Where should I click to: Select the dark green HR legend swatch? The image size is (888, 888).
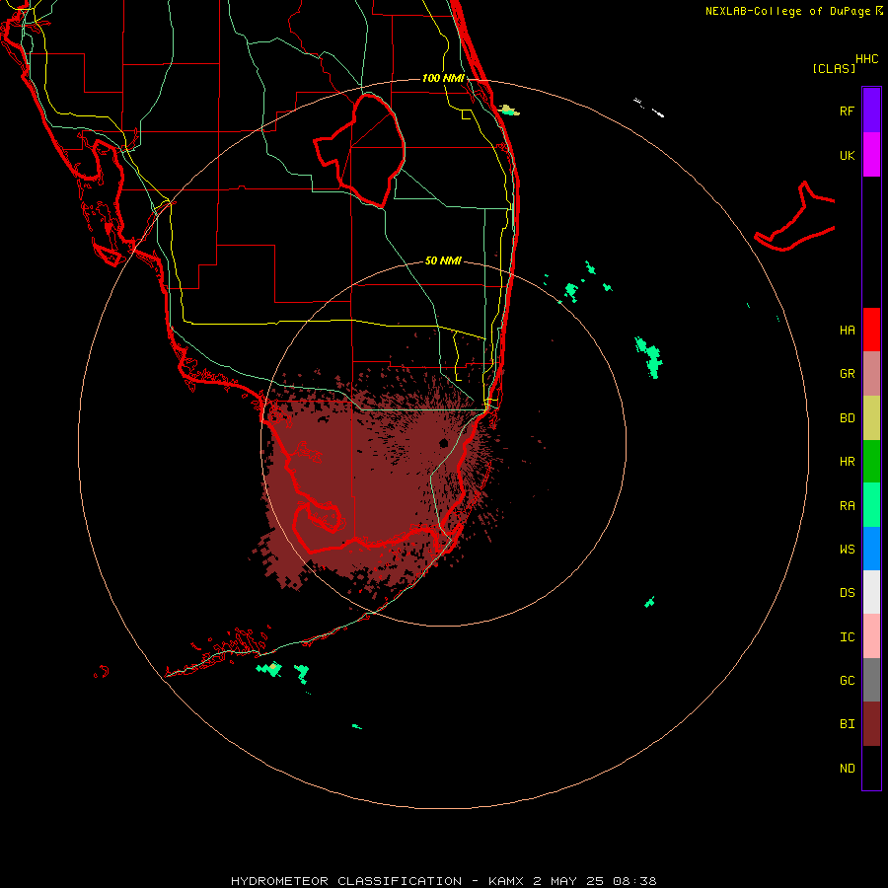[871, 462]
